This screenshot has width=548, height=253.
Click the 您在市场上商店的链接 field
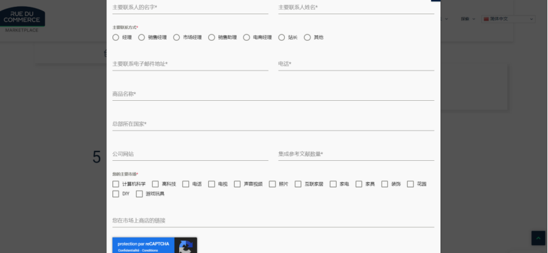pyautogui.click(x=273, y=221)
